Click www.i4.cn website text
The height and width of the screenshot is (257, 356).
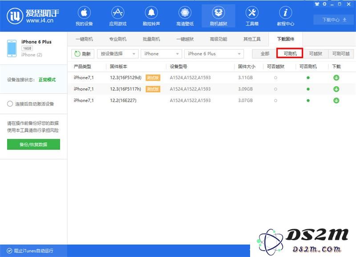point(40,20)
